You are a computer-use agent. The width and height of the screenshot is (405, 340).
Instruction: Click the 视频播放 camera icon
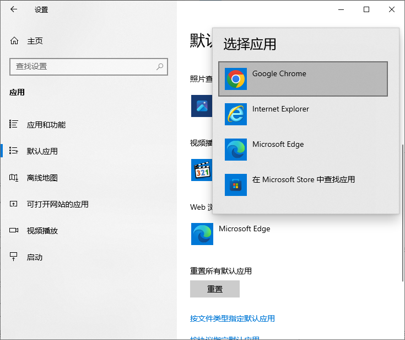pos(13,230)
